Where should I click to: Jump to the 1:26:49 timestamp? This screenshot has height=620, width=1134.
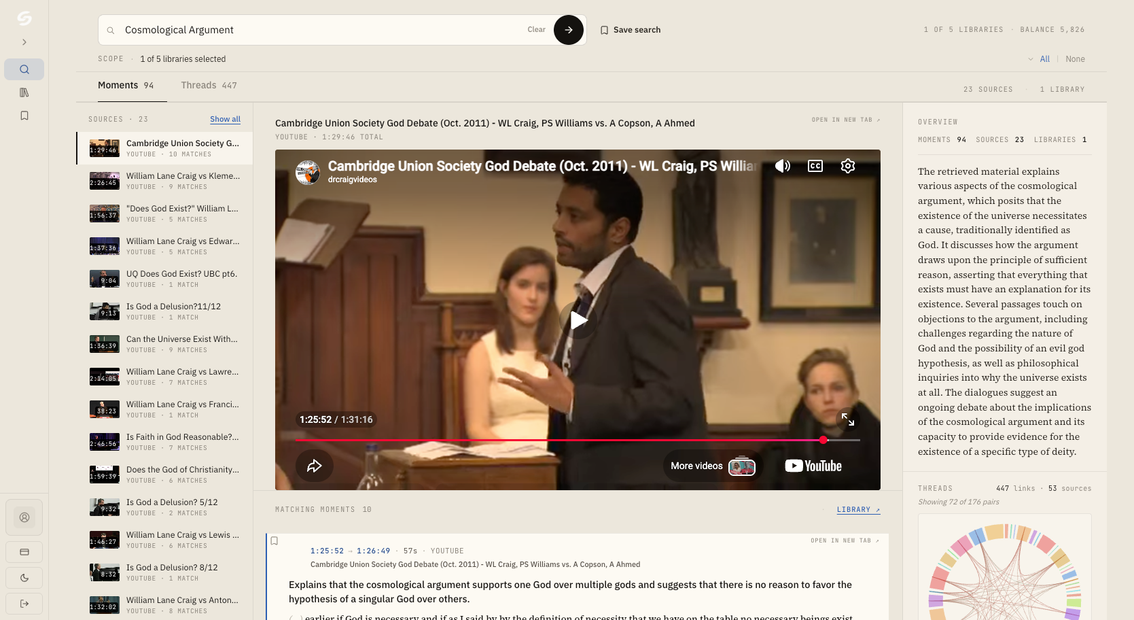click(374, 551)
